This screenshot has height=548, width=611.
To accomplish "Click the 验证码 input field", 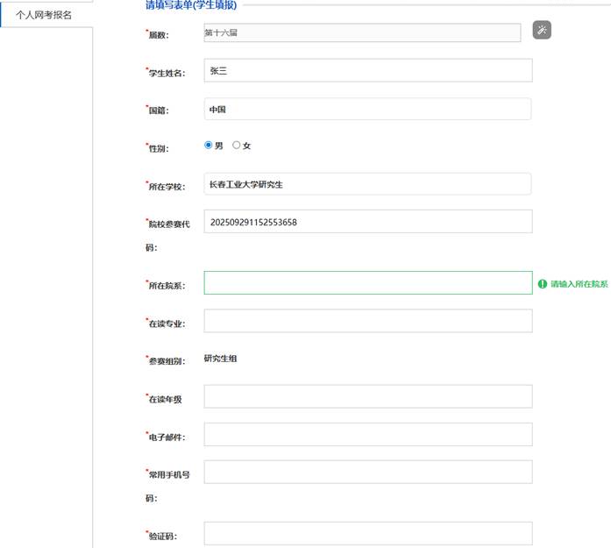I will tap(367, 533).
